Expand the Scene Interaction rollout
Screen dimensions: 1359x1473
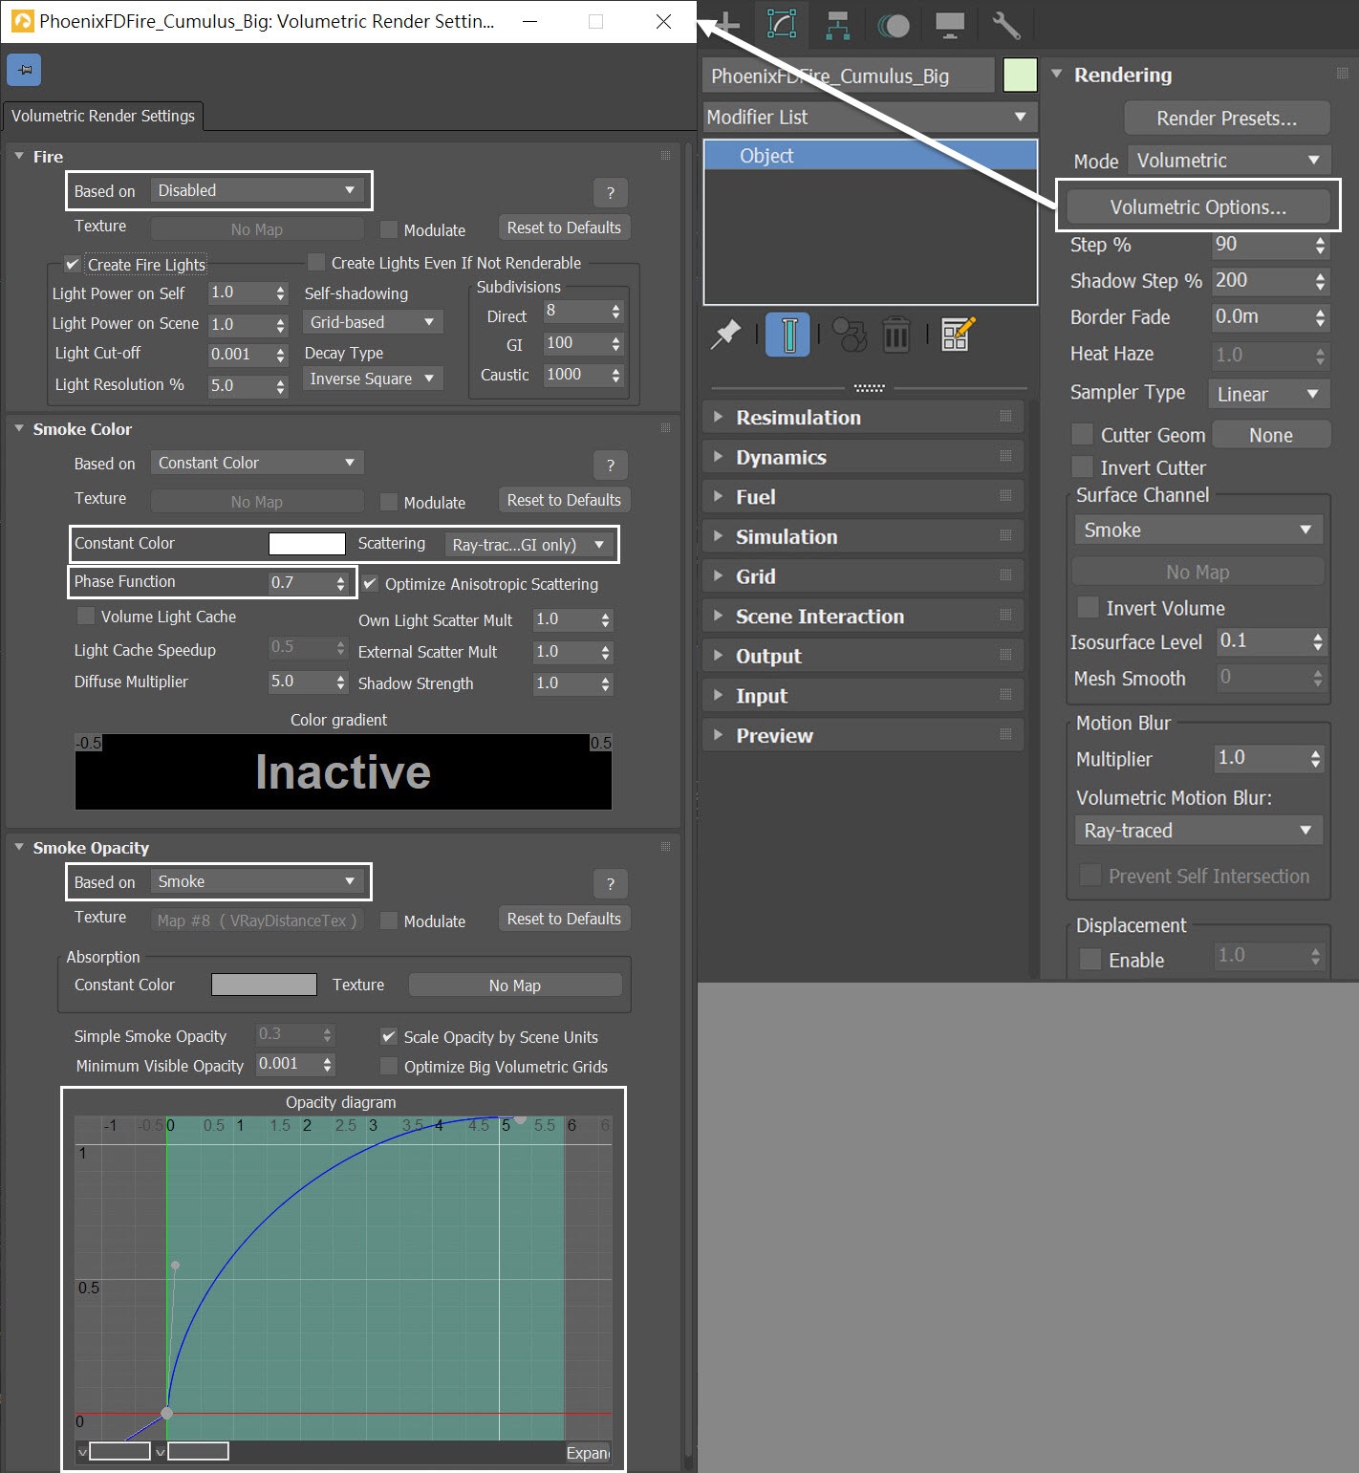coord(863,616)
